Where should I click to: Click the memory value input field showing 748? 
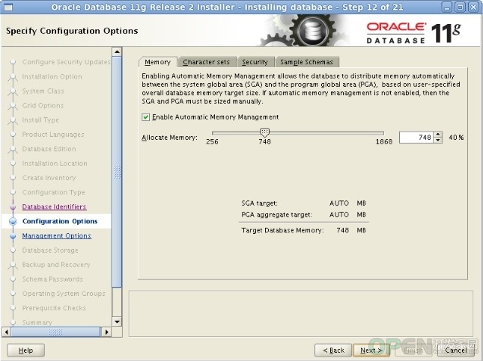pos(416,137)
